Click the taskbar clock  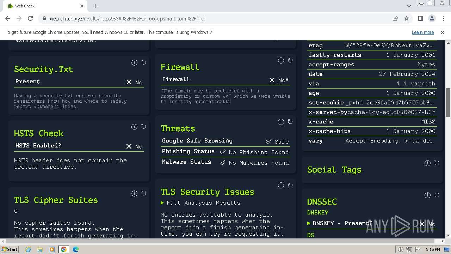coord(433,249)
